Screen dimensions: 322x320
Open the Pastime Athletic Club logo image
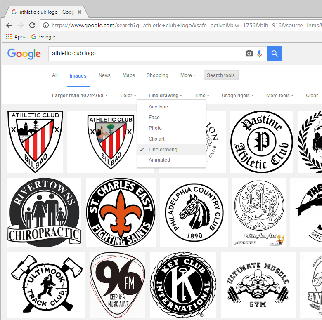click(262, 142)
